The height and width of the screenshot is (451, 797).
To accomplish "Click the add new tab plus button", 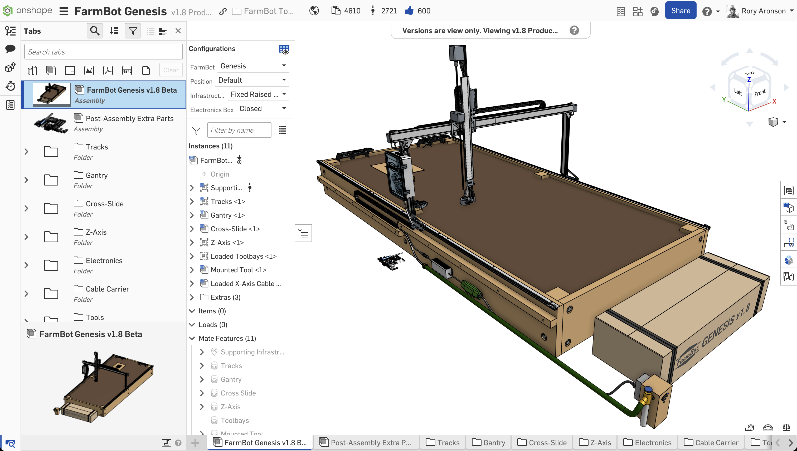I will click(x=195, y=443).
